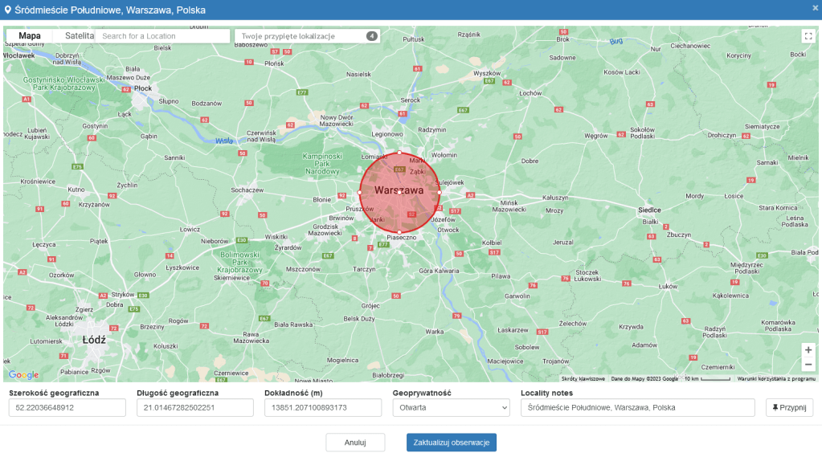Switch to Satelita view
The image size is (822, 457).
tap(79, 36)
